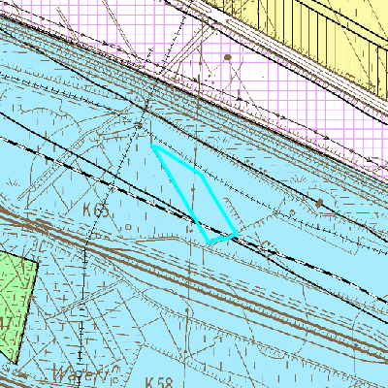This screenshot has height=388, width=388.
Task: Click the brown oval dot in pink area
Action: 228,57
